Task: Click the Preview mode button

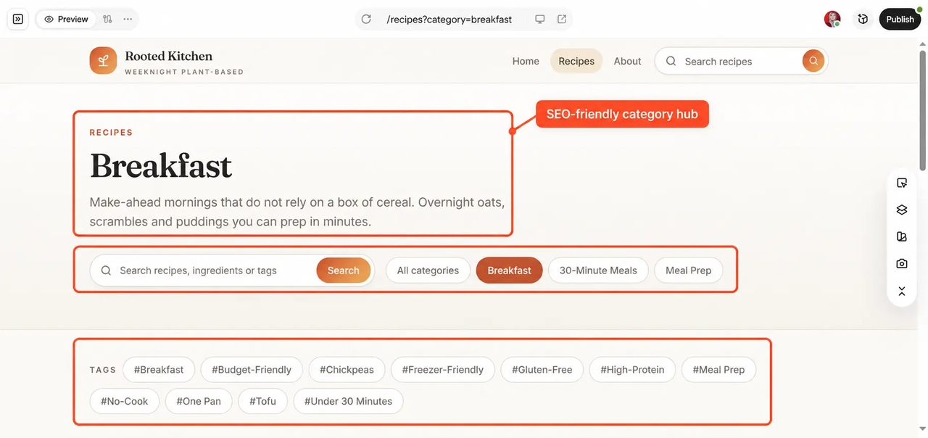Action: (x=66, y=19)
